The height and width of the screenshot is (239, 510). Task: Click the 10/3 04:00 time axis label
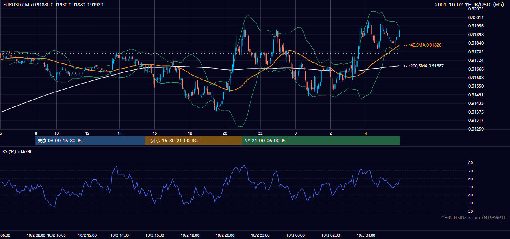[x=366, y=235]
